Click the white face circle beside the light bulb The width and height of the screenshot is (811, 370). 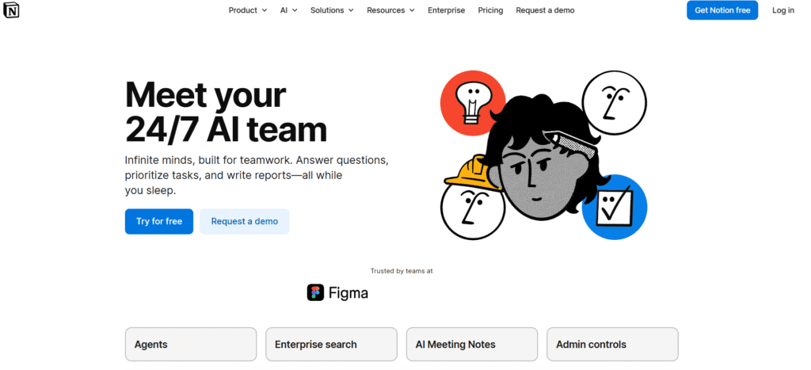pyautogui.click(x=614, y=103)
